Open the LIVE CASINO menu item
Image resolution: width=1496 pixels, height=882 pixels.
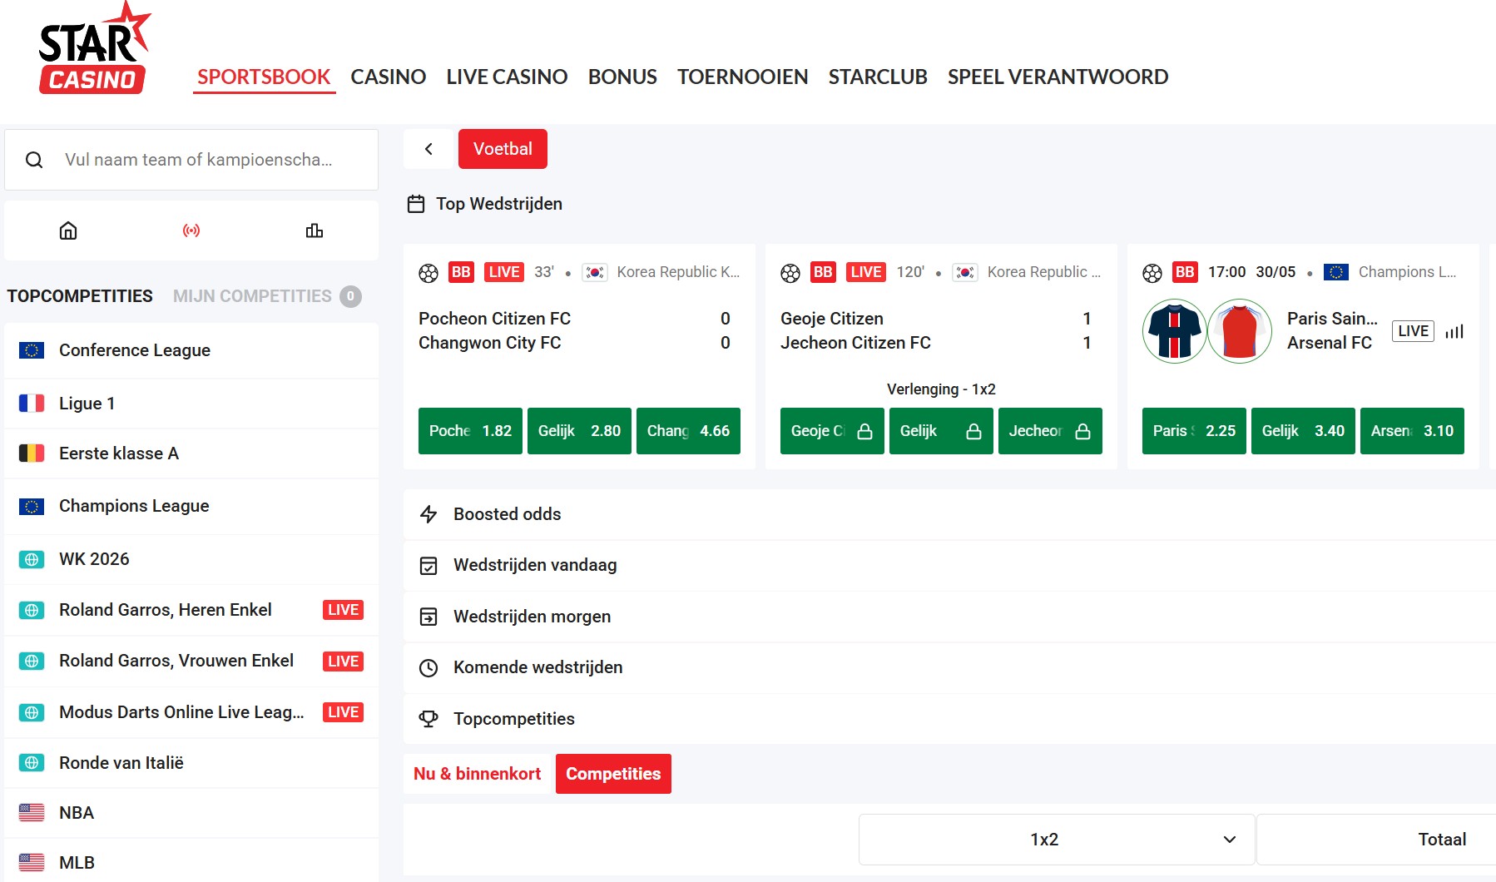507,77
